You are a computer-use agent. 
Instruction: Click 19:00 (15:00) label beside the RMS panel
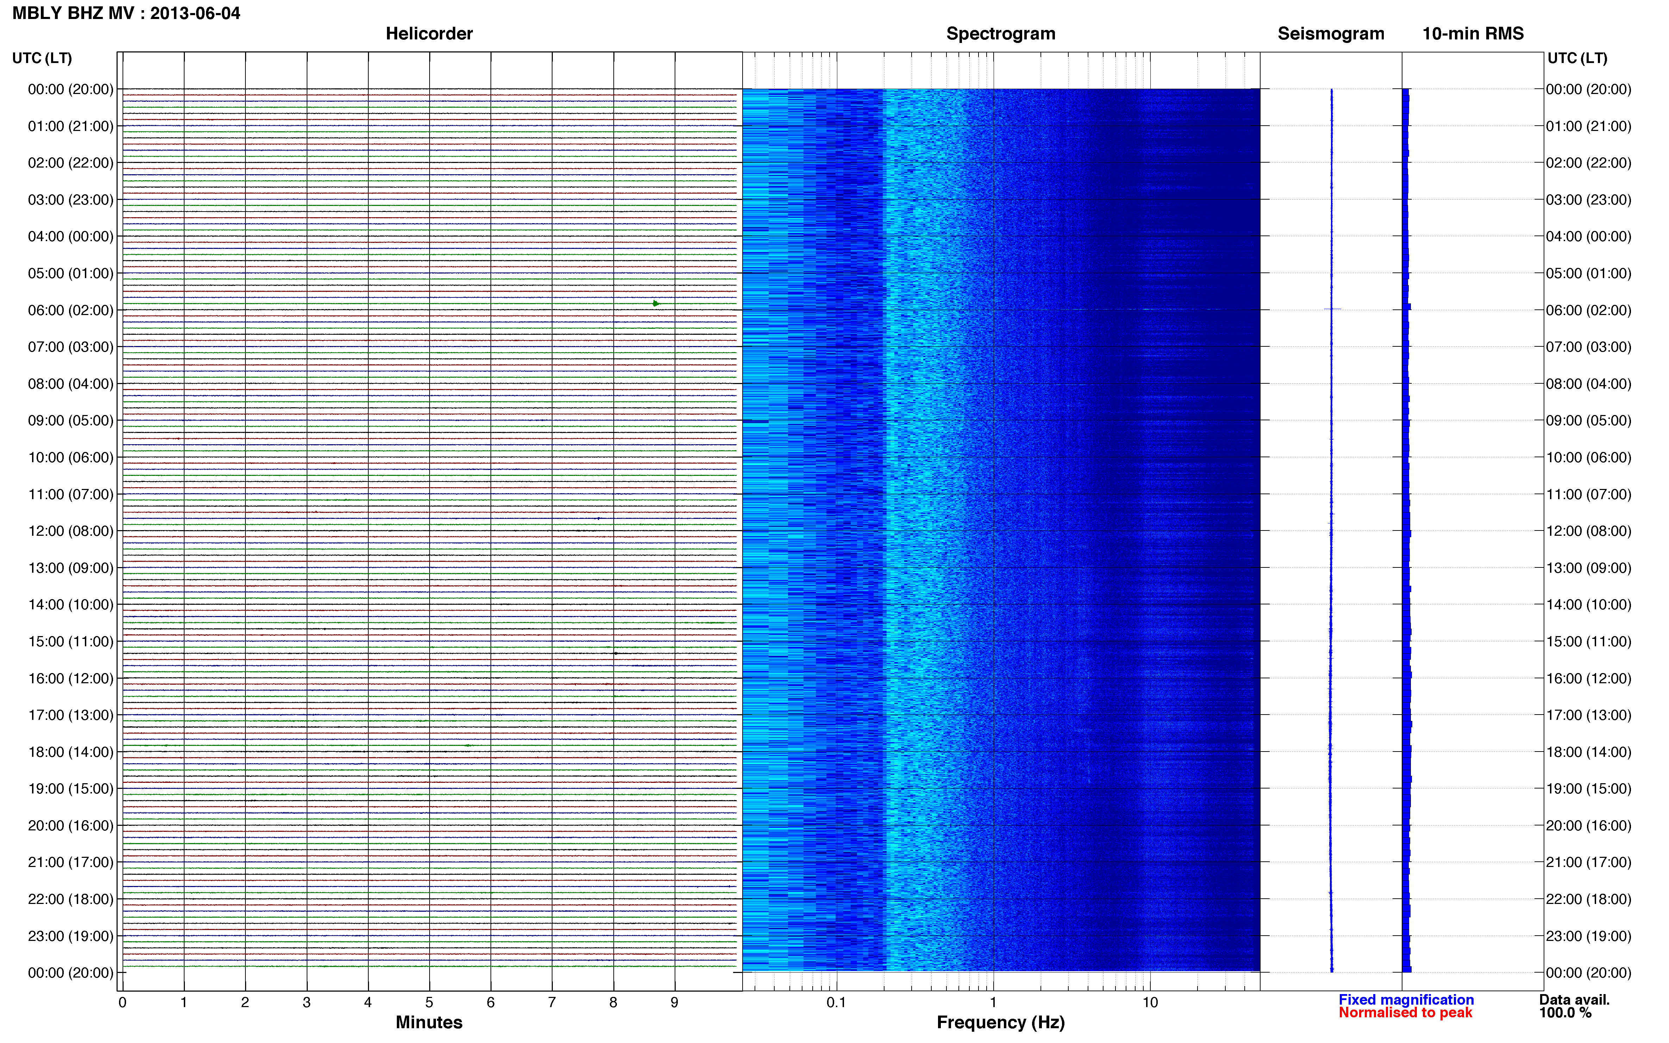click(x=1588, y=788)
